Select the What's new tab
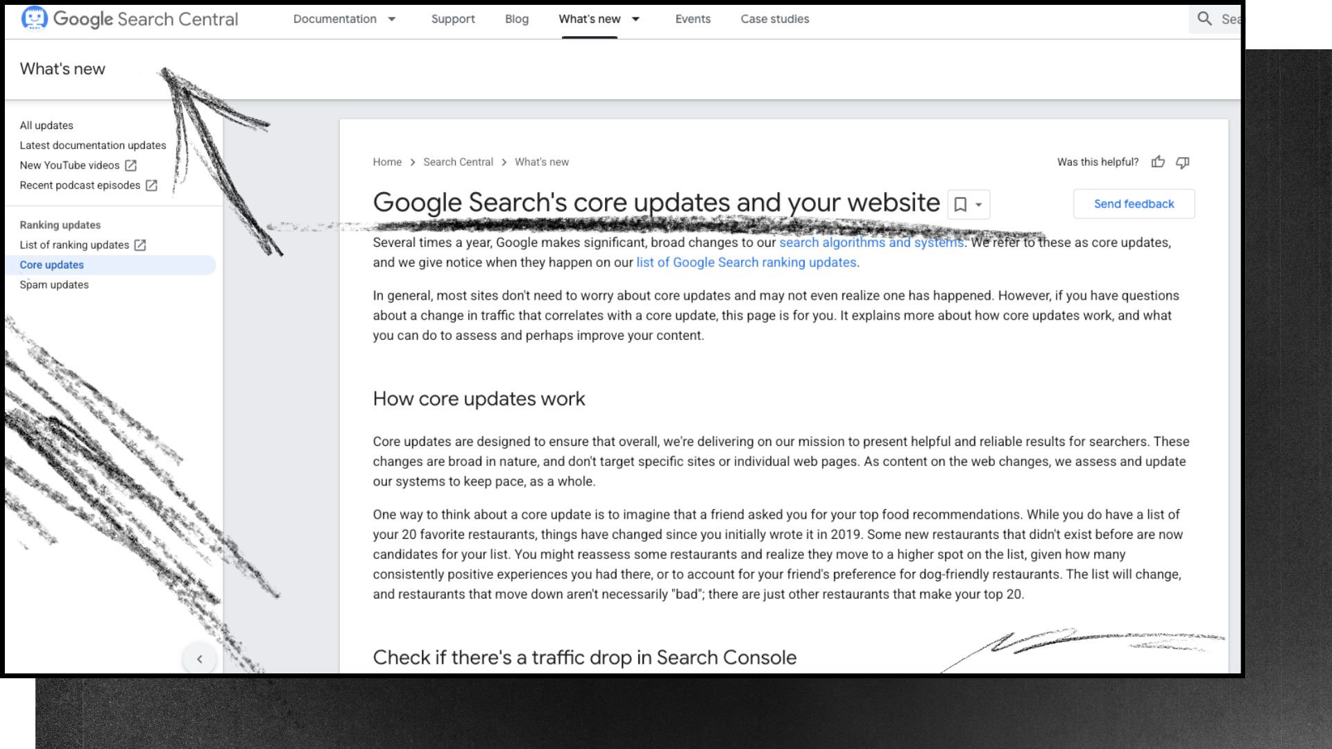Viewport: 1332px width, 749px height. (x=590, y=19)
